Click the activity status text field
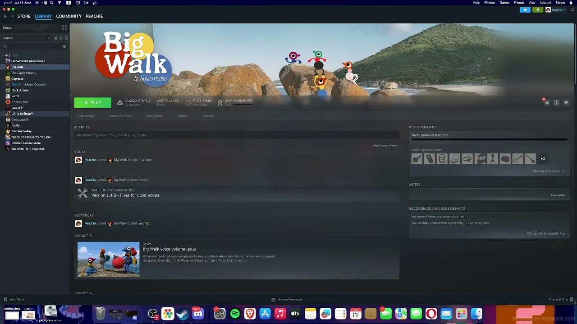 [x=237, y=135]
